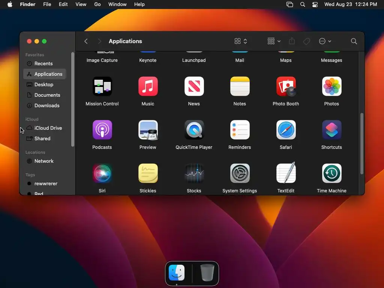This screenshot has width=384, height=288.
Task: Select Recents in the sidebar
Action: (x=45, y=64)
